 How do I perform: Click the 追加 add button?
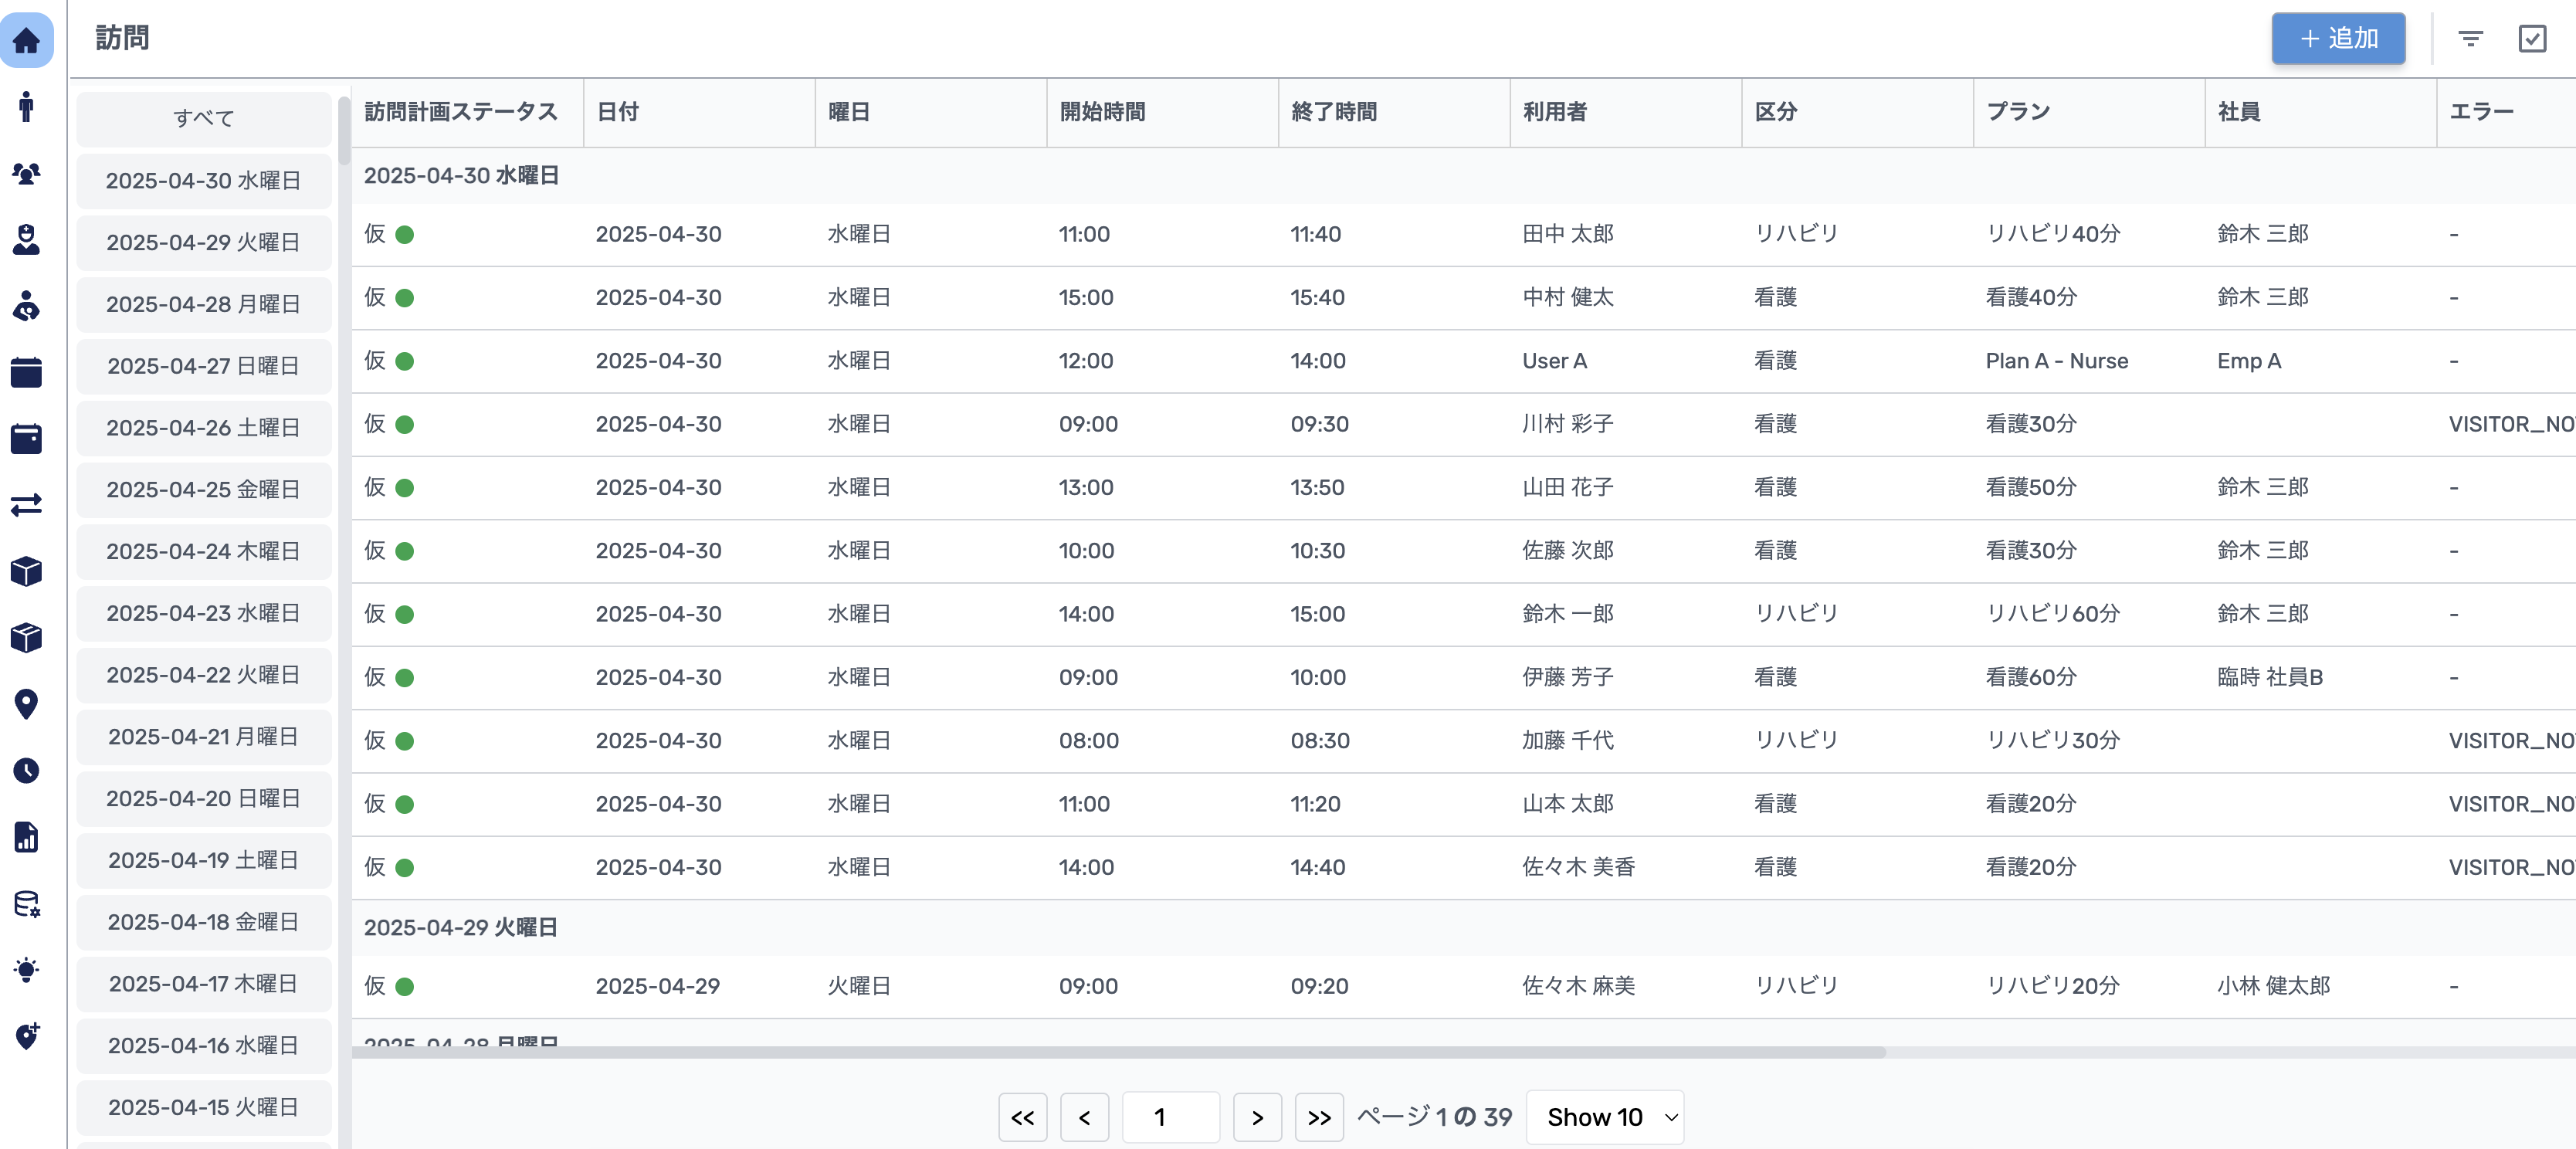(x=2338, y=39)
